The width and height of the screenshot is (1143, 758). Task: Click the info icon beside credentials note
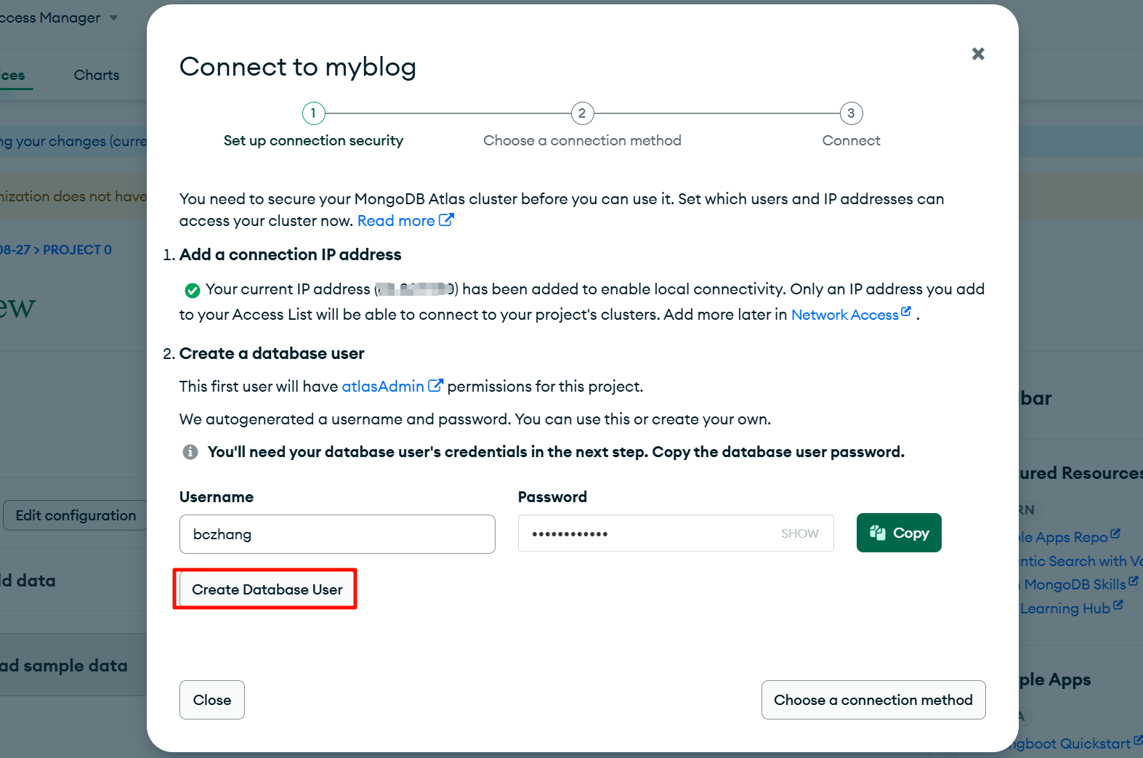(x=190, y=452)
